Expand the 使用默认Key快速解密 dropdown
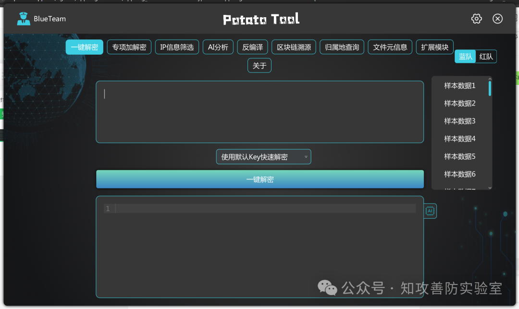Screen dimensions: 519x309 263,156
